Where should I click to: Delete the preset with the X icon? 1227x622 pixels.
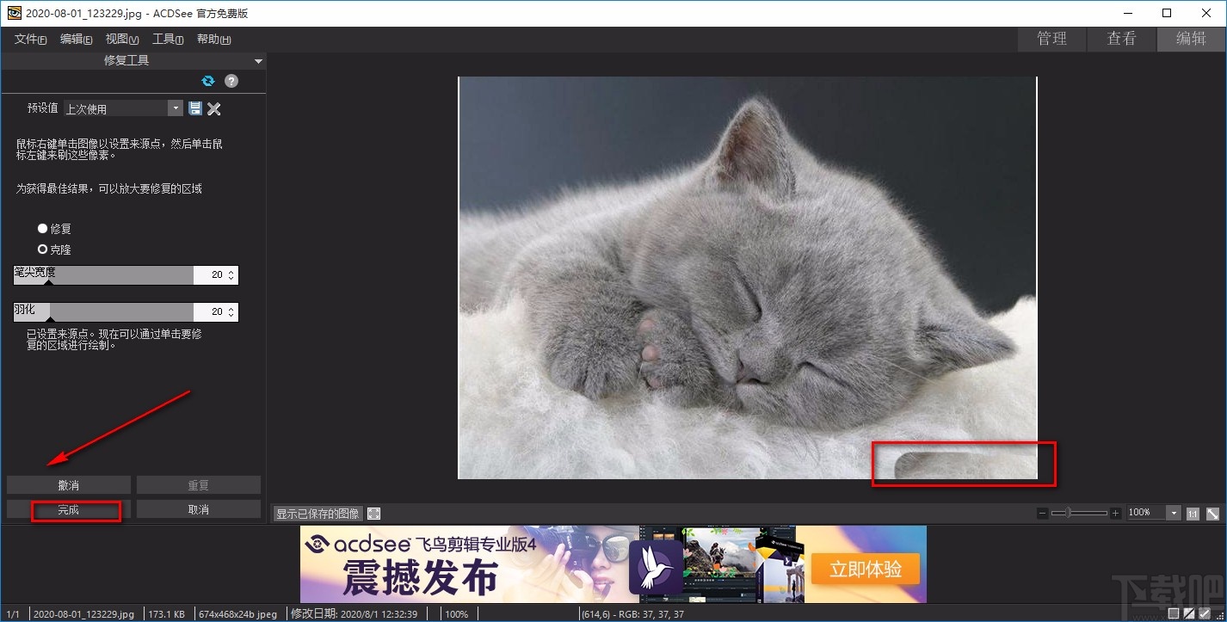point(214,108)
